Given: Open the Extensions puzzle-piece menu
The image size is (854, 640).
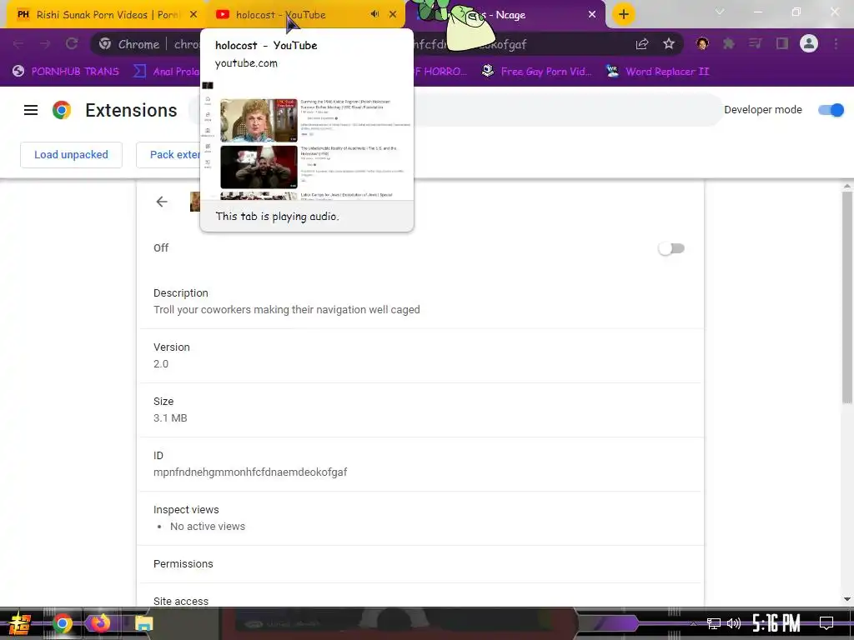Looking at the screenshot, I should [x=729, y=44].
